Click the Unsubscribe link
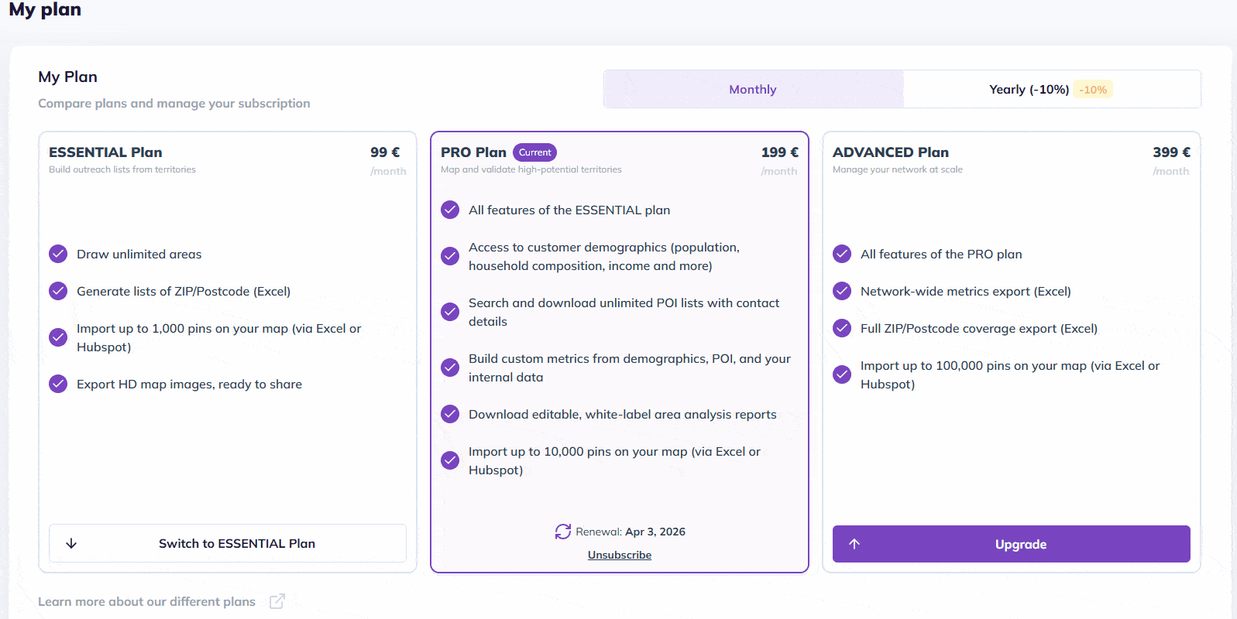The image size is (1237, 619). click(620, 555)
